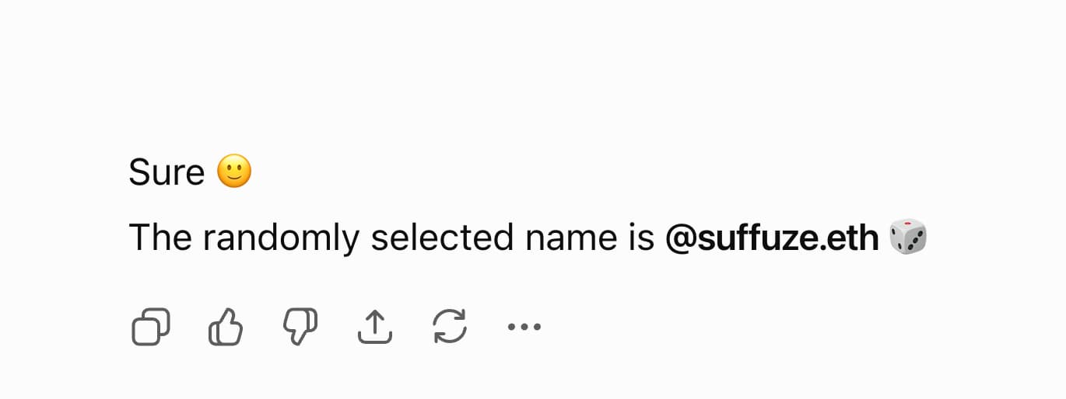Click the word "Sure"
The image size is (1066, 399).
point(167,172)
